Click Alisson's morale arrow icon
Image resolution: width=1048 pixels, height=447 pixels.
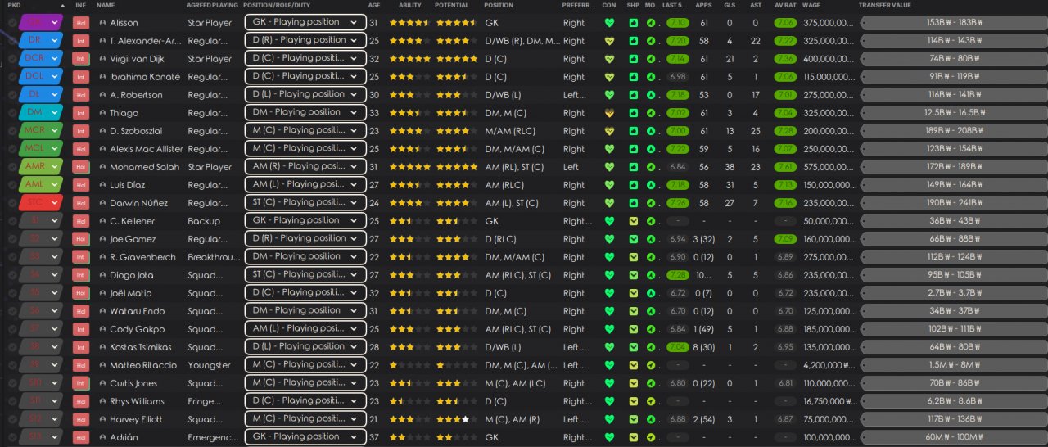click(650, 23)
